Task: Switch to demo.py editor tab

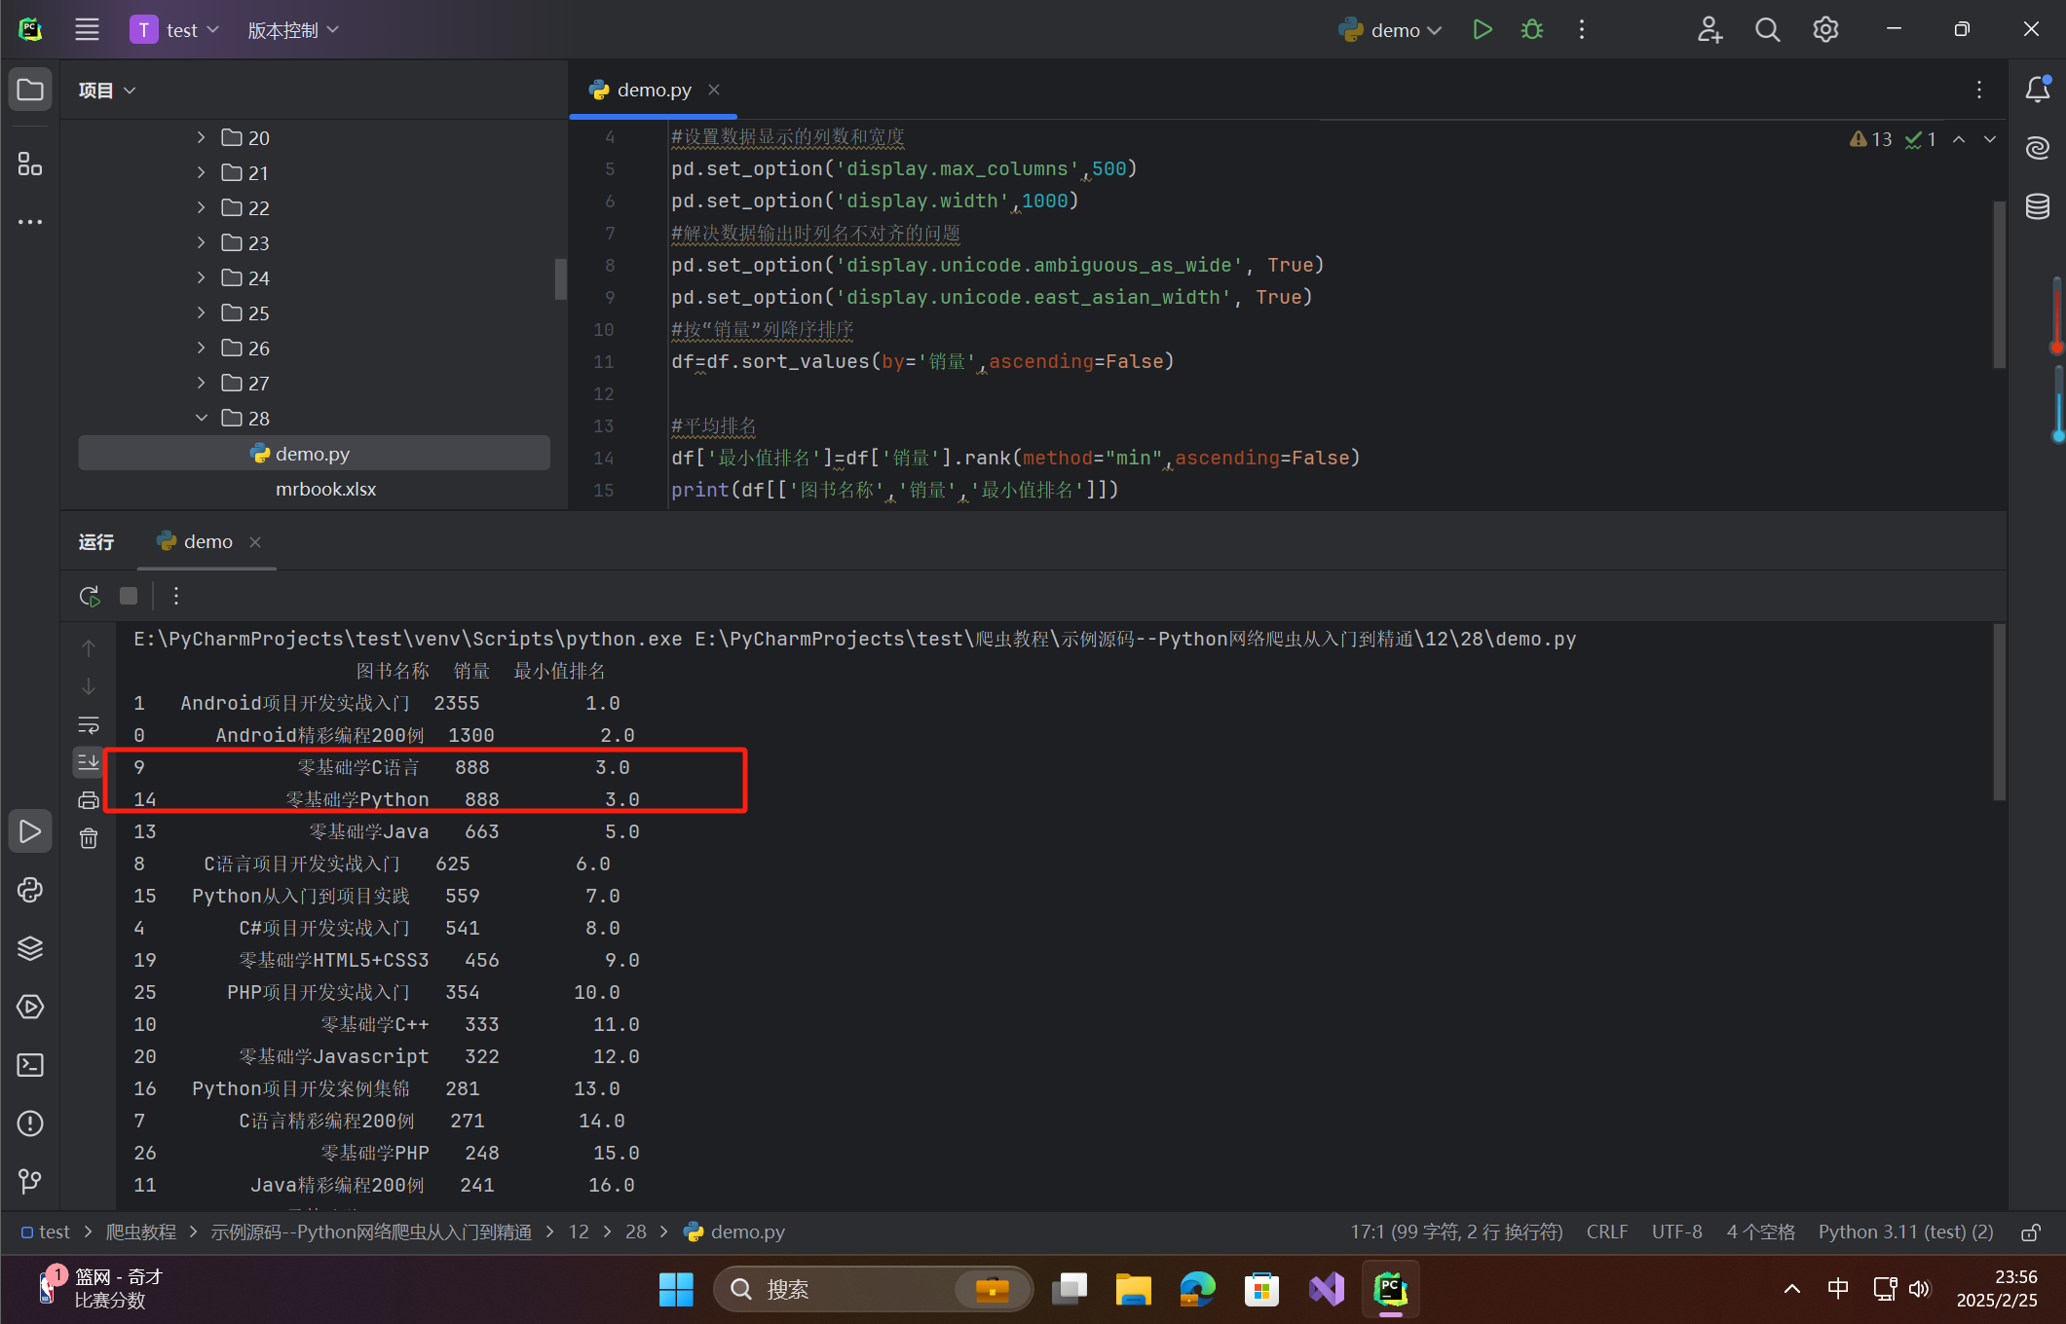Action: 654,90
